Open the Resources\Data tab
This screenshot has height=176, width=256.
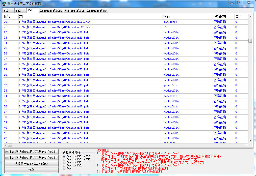pos(51,11)
